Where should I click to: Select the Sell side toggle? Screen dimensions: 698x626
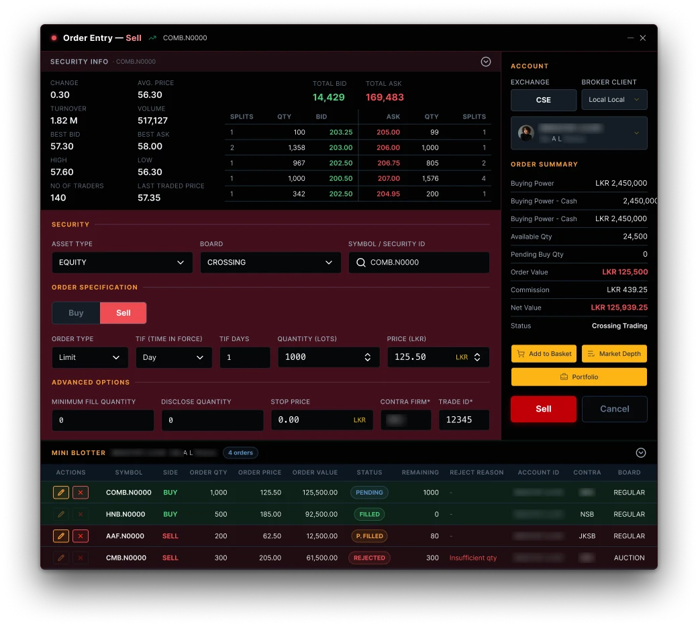click(123, 313)
